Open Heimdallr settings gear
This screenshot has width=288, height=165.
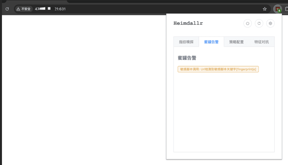[270, 23]
